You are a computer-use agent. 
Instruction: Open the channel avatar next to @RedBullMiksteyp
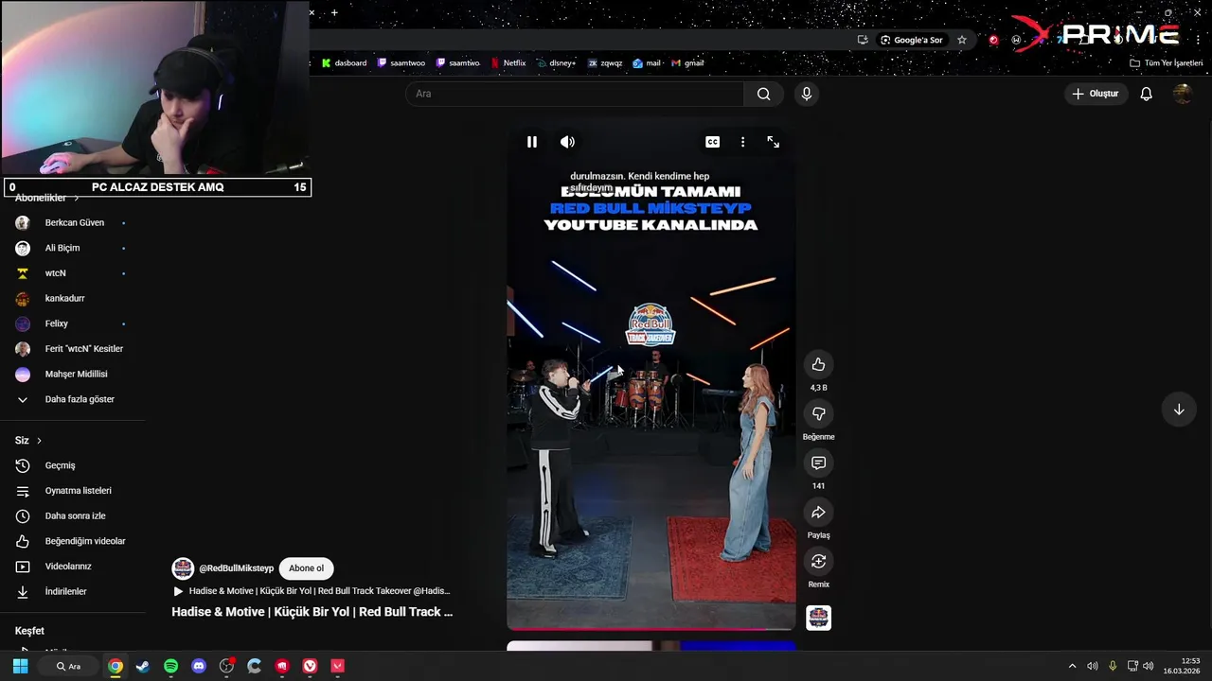[183, 568]
